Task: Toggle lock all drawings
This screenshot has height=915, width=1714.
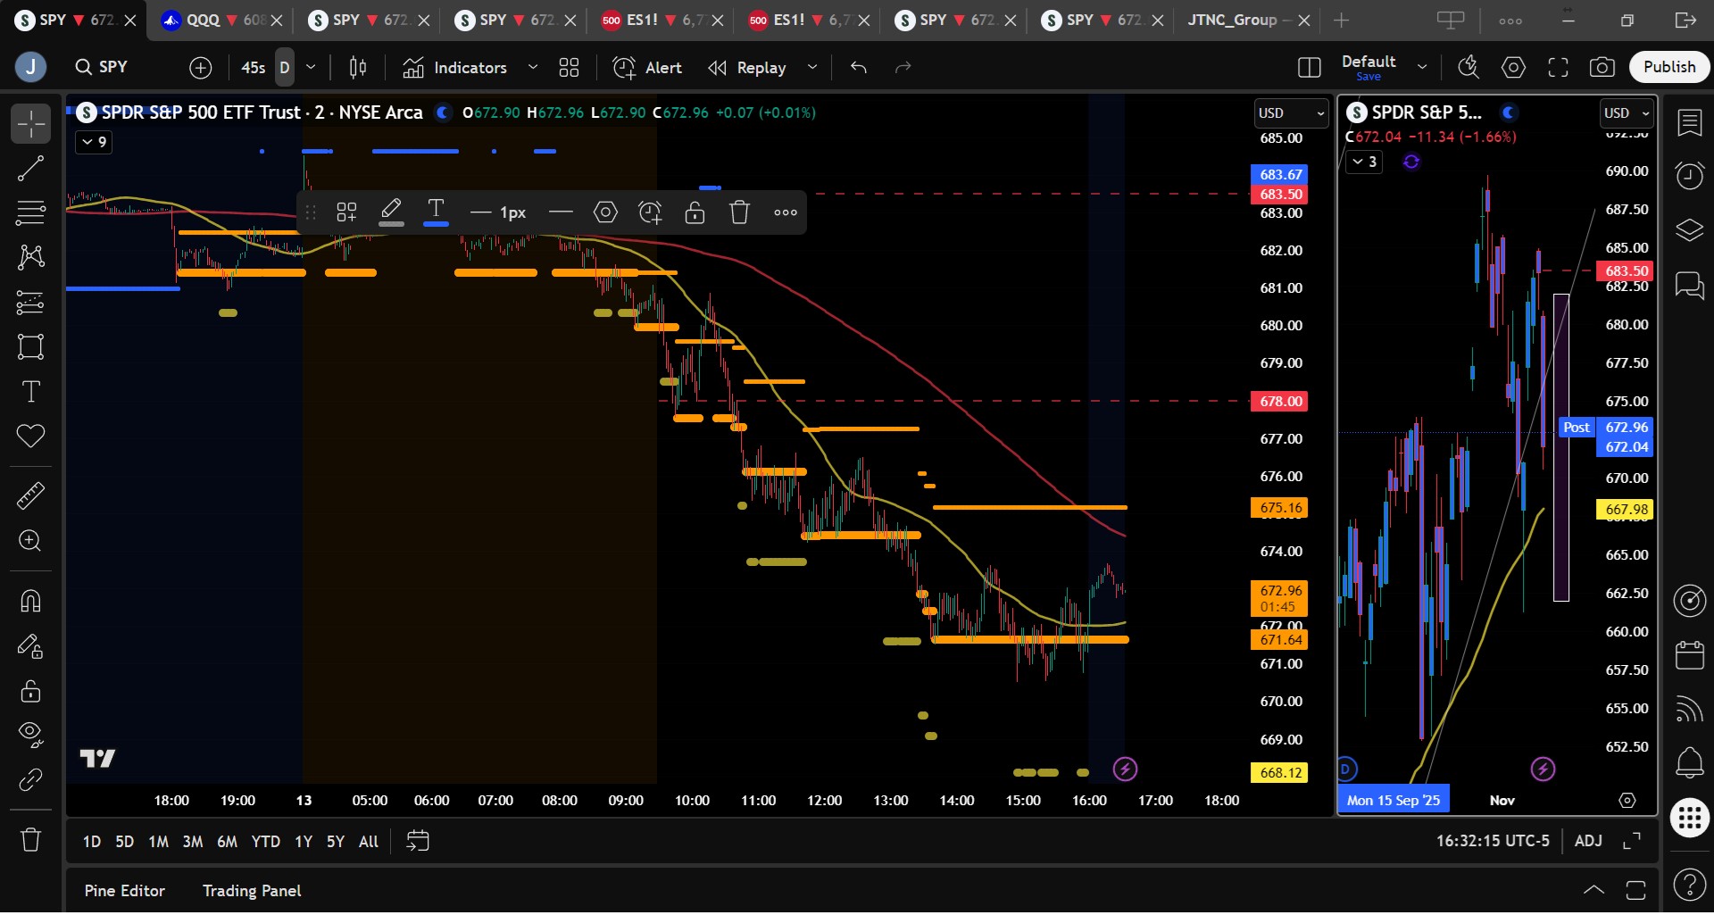Action: pyautogui.click(x=30, y=690)
